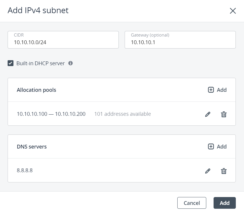
Task: Click the DNS servers section header
Action: coord(32,146)
